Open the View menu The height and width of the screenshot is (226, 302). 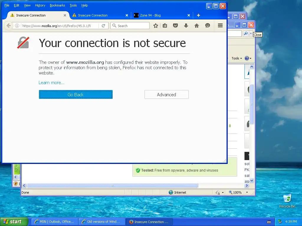coord(27,5)
